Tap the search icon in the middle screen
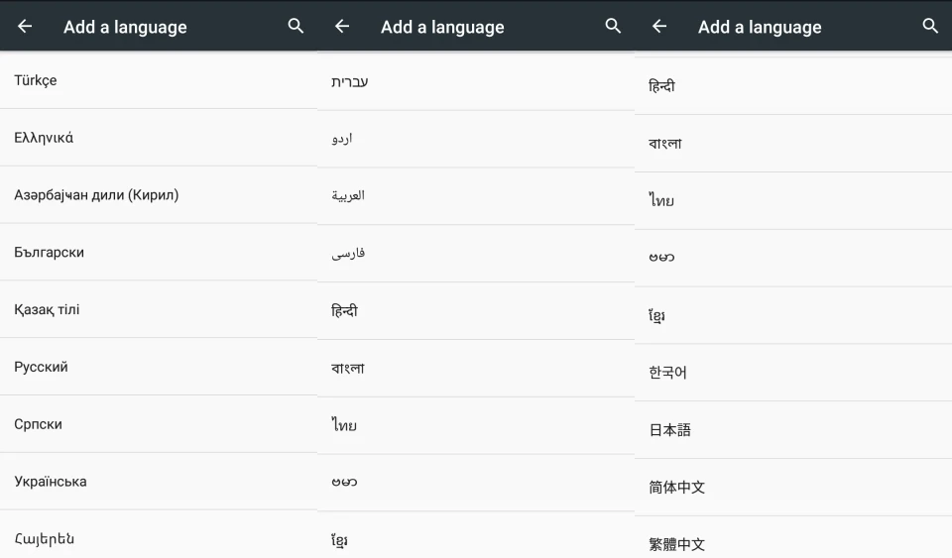Viewport: 952px width, 558px height. point(613,26)
